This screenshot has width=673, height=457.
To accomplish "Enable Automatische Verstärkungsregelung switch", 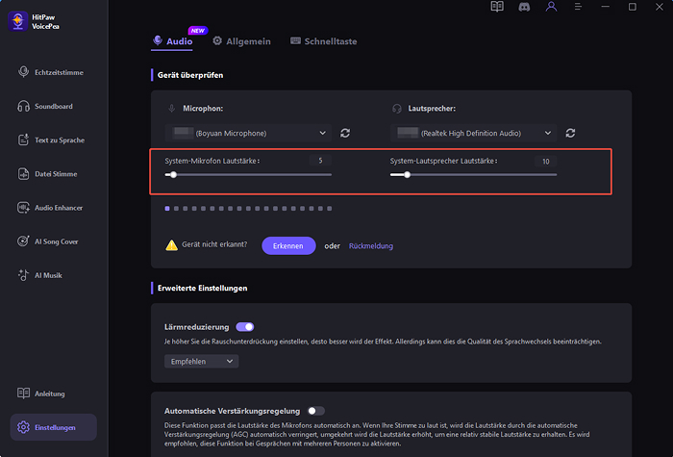I will point(316,411).
